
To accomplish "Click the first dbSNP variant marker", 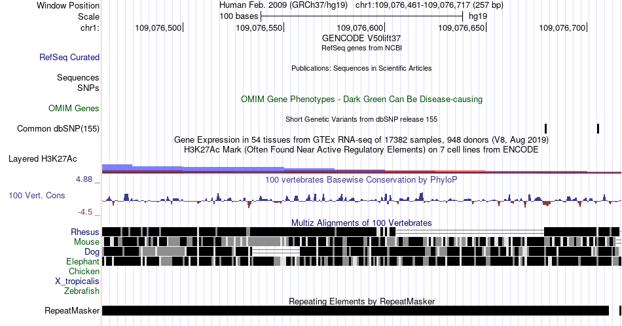I will tap(546, 128).
